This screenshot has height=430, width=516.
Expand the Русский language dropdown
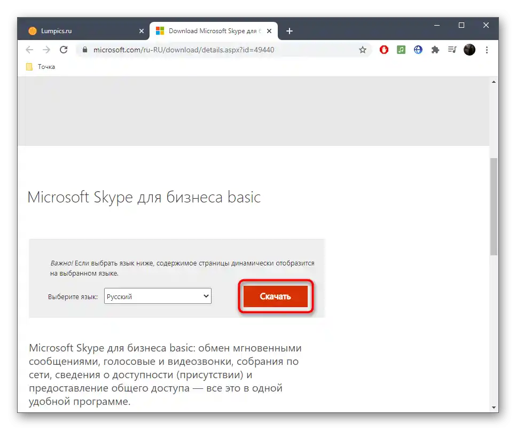[x=158, y=296]
